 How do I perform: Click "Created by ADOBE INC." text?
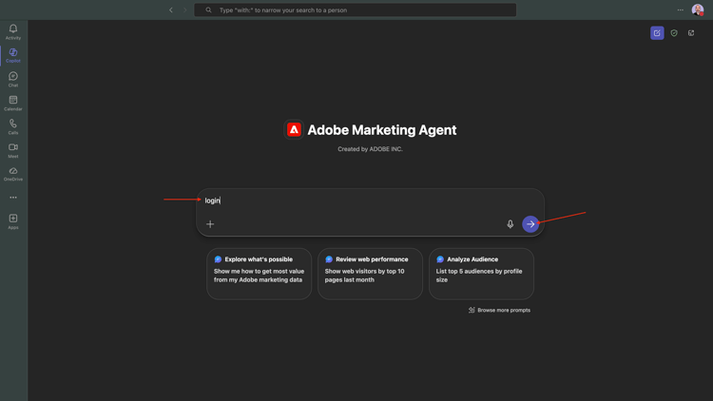370,149
